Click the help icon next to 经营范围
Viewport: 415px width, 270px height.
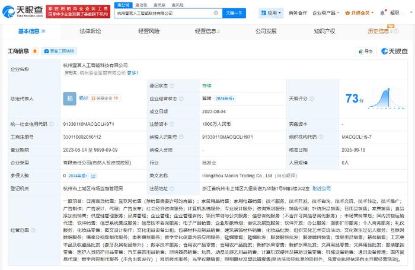[33, 230]
